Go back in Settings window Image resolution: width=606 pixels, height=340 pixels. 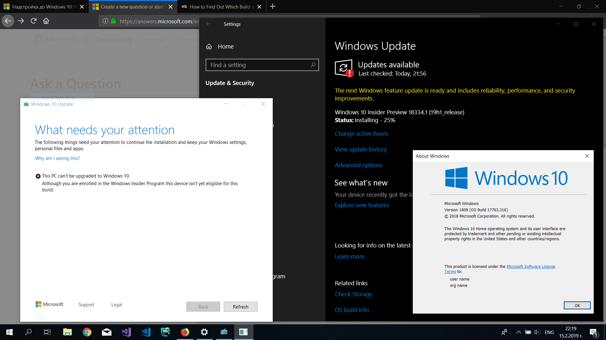pos(208,24)
